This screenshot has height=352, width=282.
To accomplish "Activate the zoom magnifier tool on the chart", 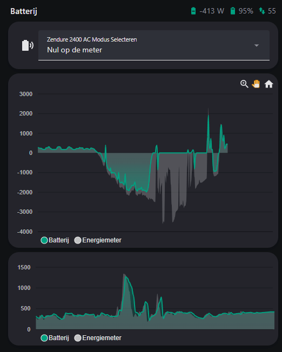I will pyautogui.click(x=244, y=84).
